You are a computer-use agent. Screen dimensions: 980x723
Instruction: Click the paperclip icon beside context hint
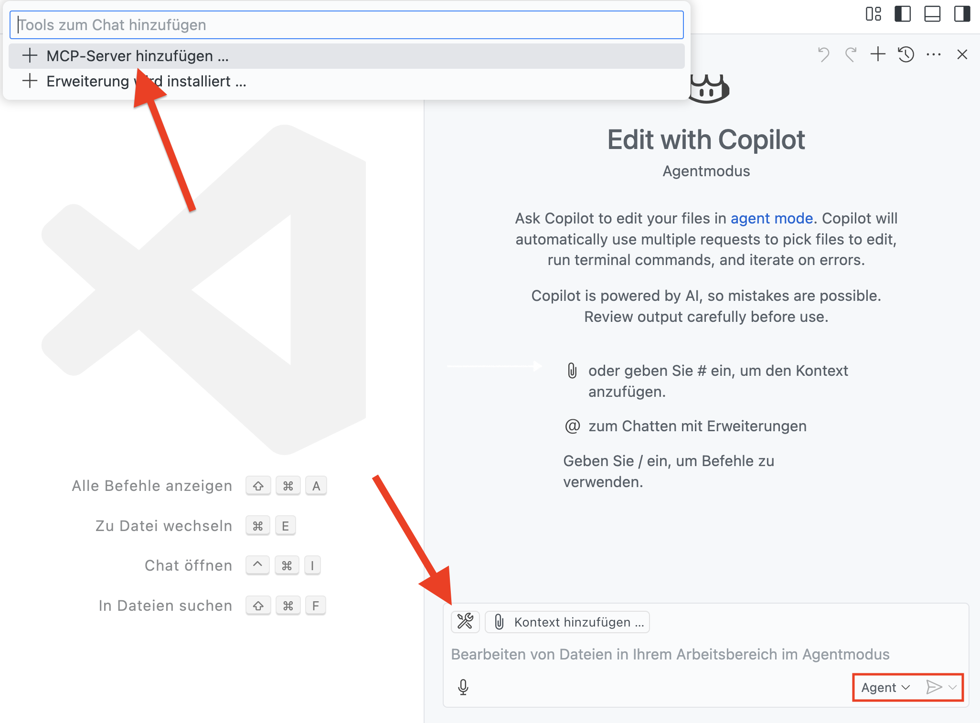[x=572, y=371]
